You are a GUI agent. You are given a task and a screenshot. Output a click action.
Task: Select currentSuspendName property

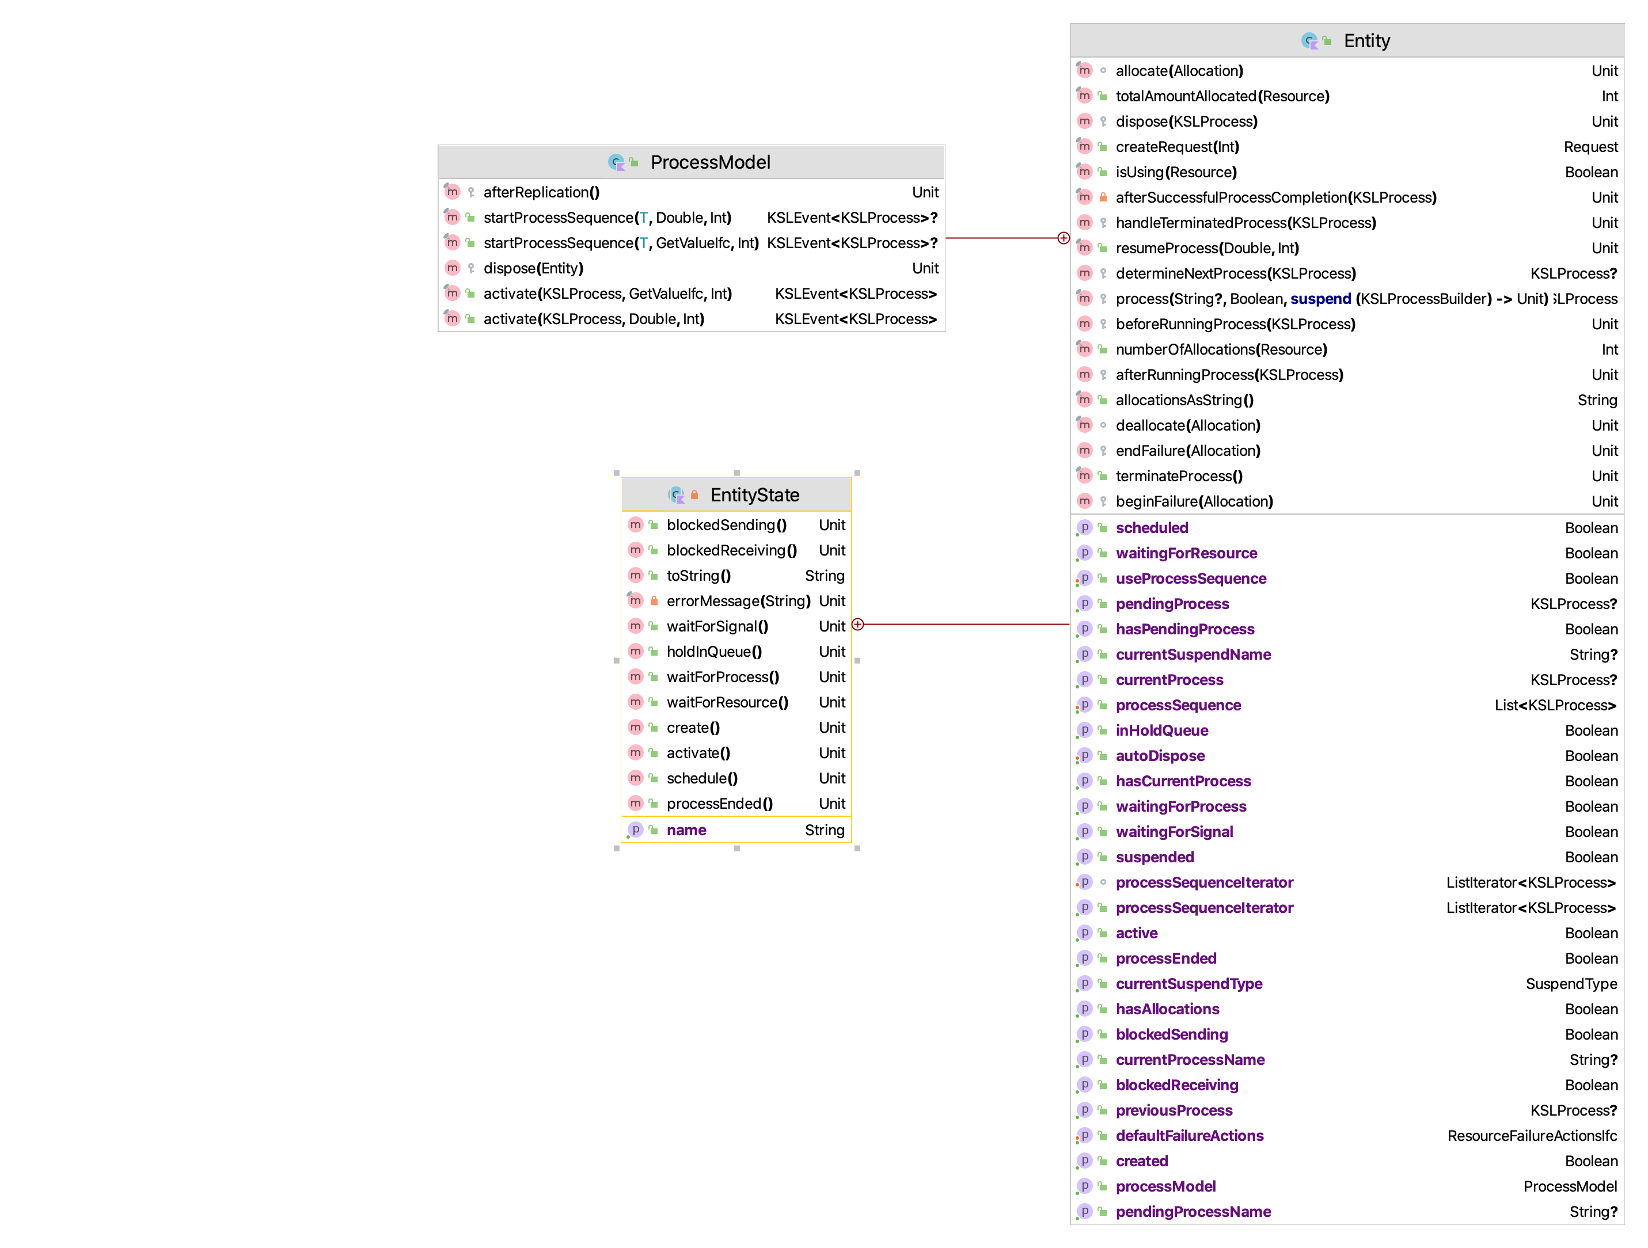pos(1347,655)
